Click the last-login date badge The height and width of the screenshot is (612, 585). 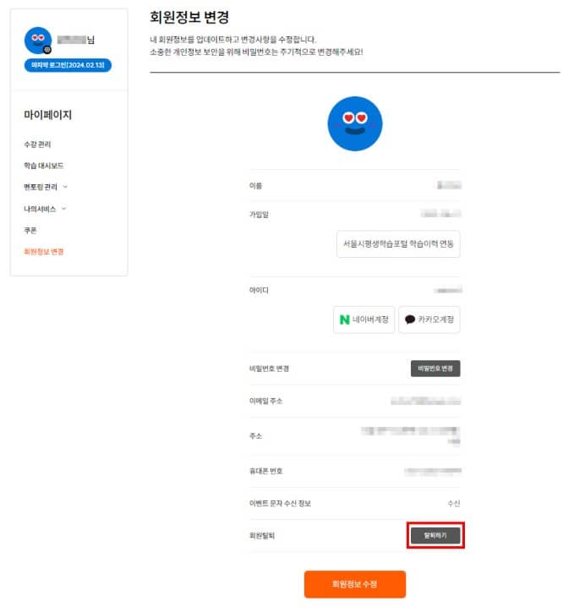coord(68,65)
